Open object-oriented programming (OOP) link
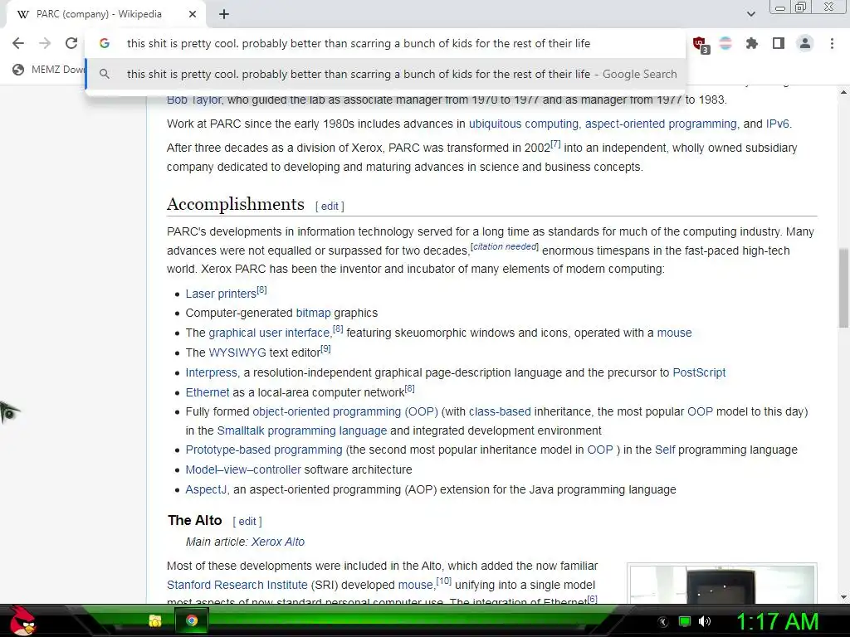This screenshot has width=850, height=637. (x=345, y=411)
